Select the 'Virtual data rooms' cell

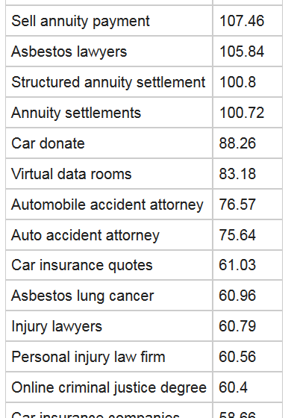pyautogui.click(x=109, y=174)
